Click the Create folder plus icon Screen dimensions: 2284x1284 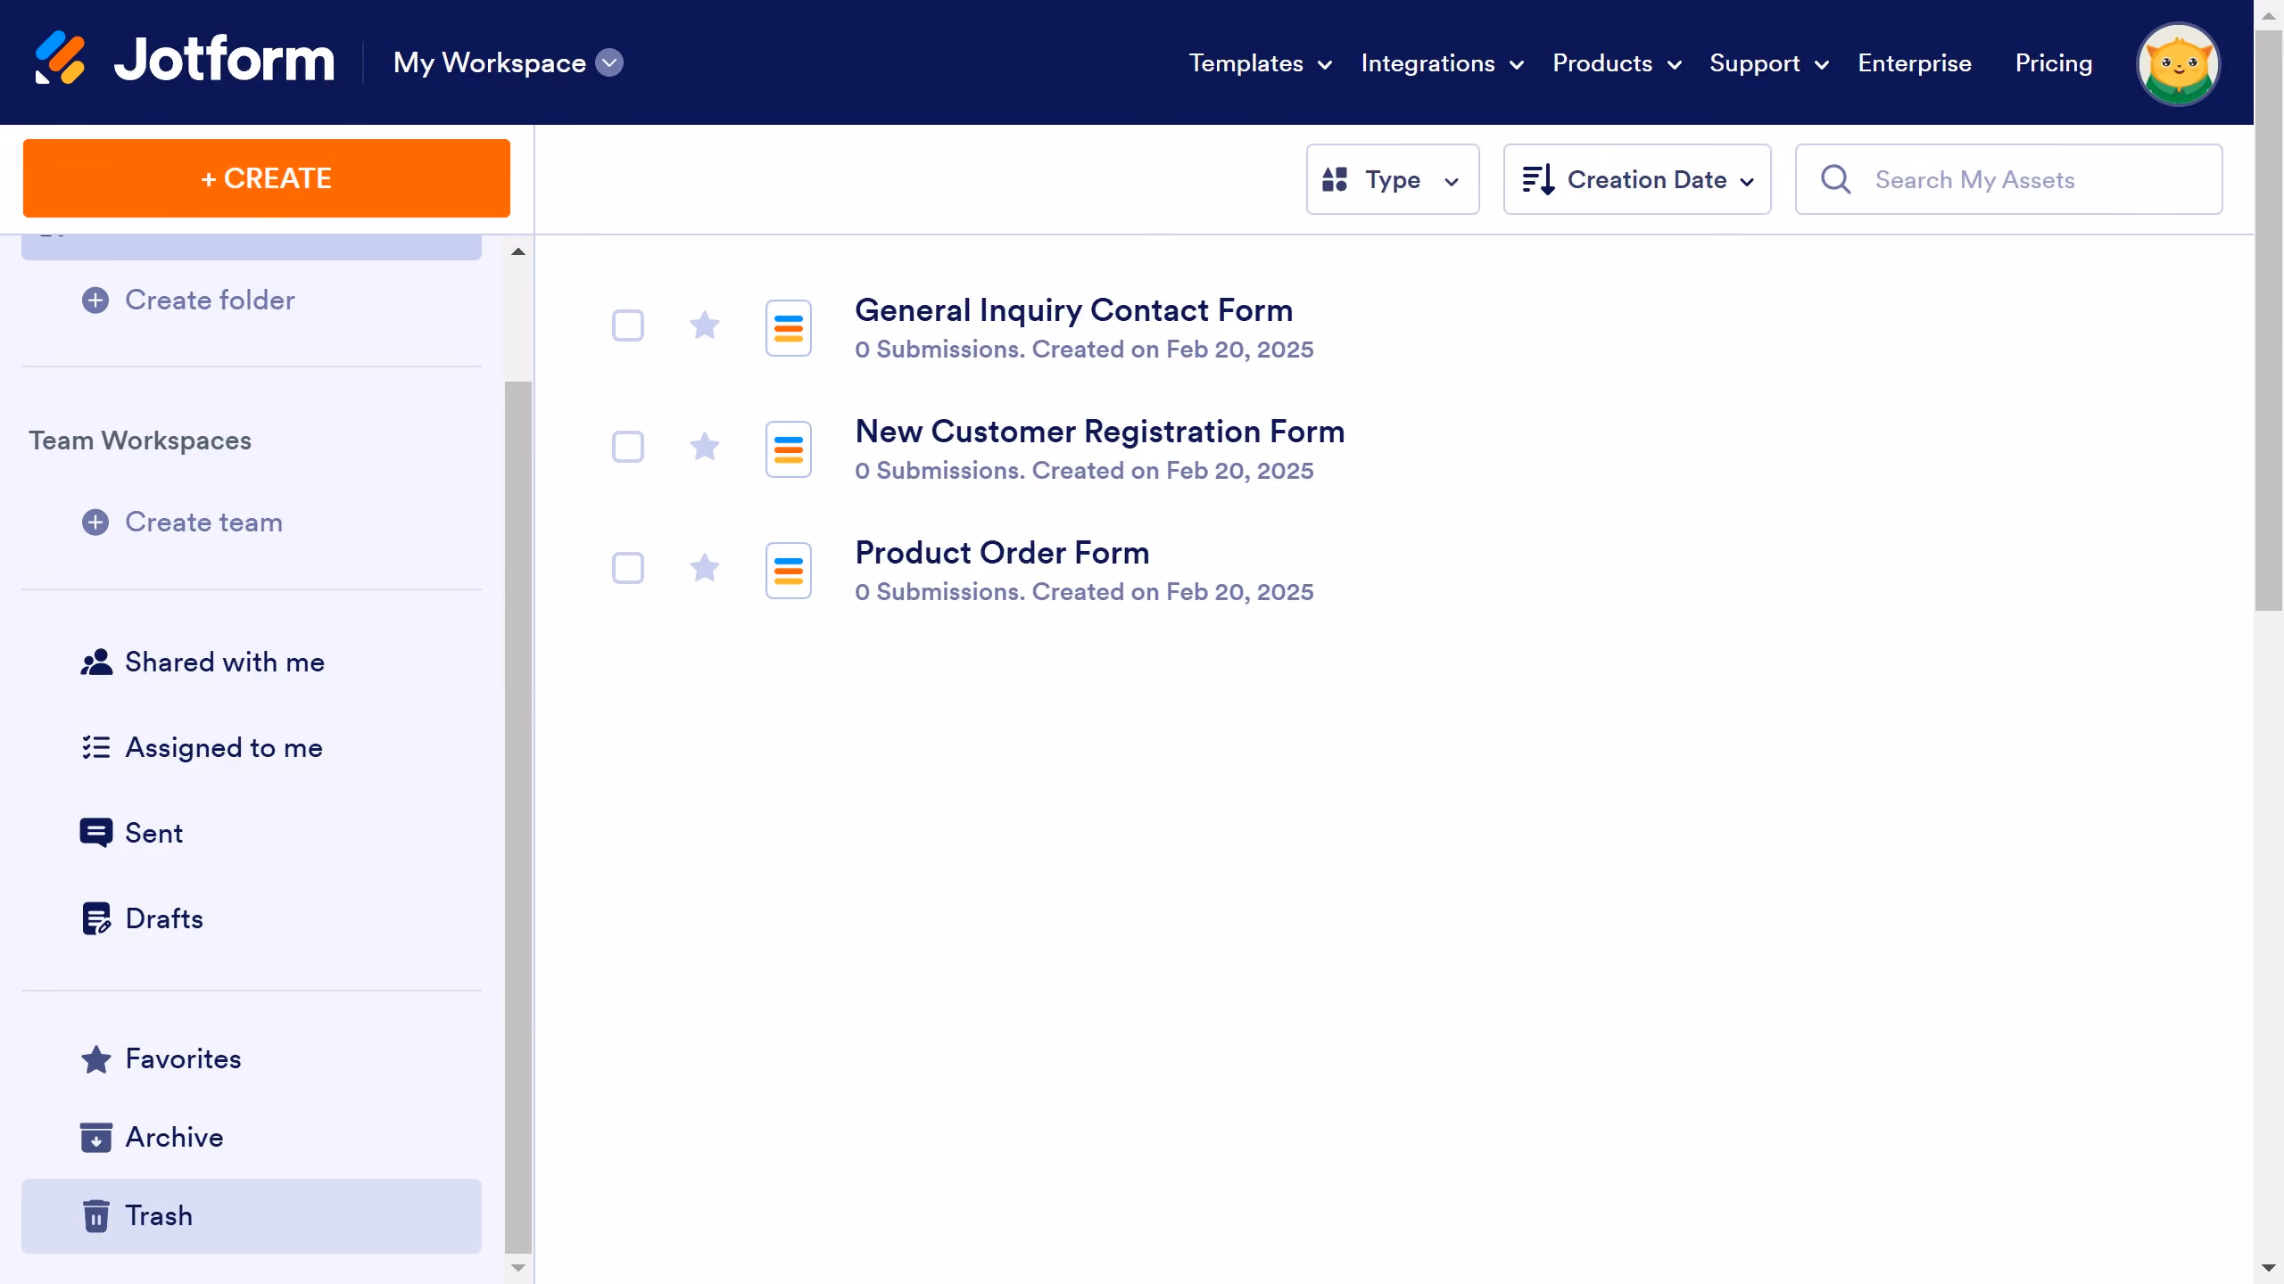[95, 300]
